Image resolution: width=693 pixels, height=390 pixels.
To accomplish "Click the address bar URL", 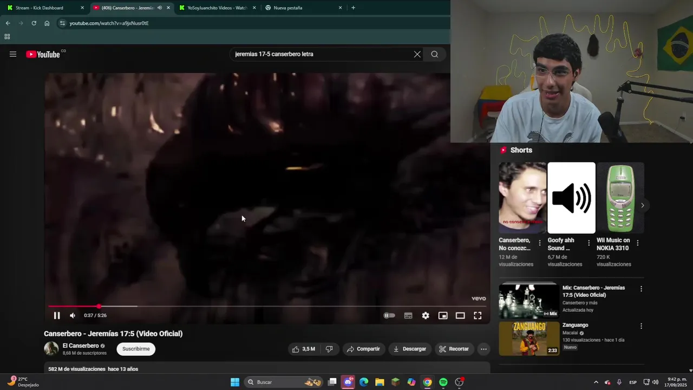I will (109, 23).
